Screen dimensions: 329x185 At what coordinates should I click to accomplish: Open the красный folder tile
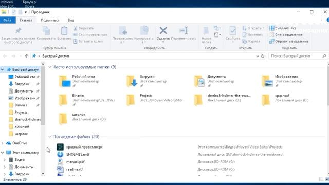(x=285, y=100)
